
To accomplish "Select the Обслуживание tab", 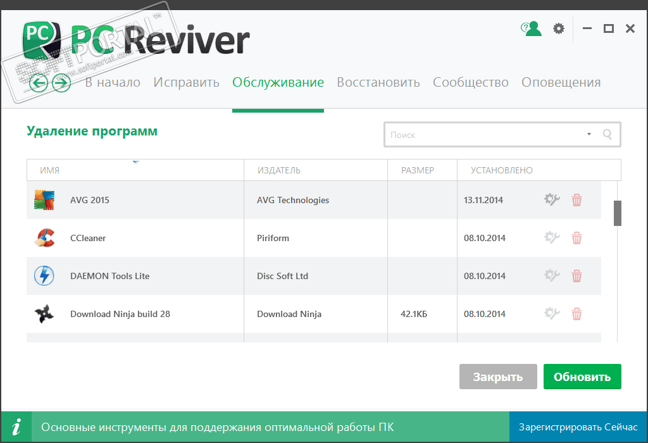I will (278, 82).
